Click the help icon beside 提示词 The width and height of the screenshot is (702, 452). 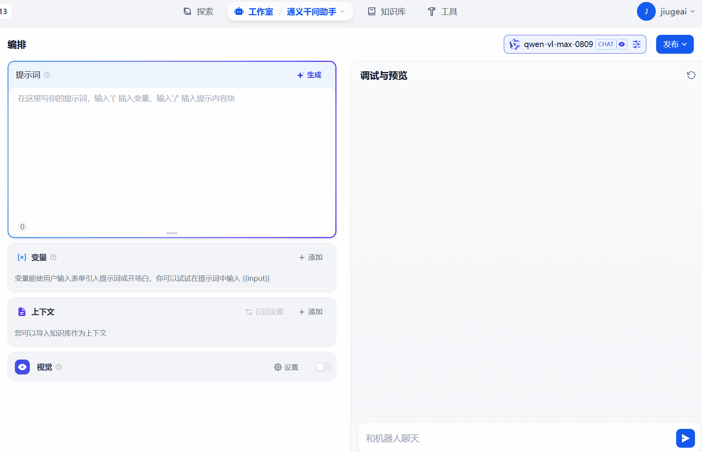[x=47, y=75]
